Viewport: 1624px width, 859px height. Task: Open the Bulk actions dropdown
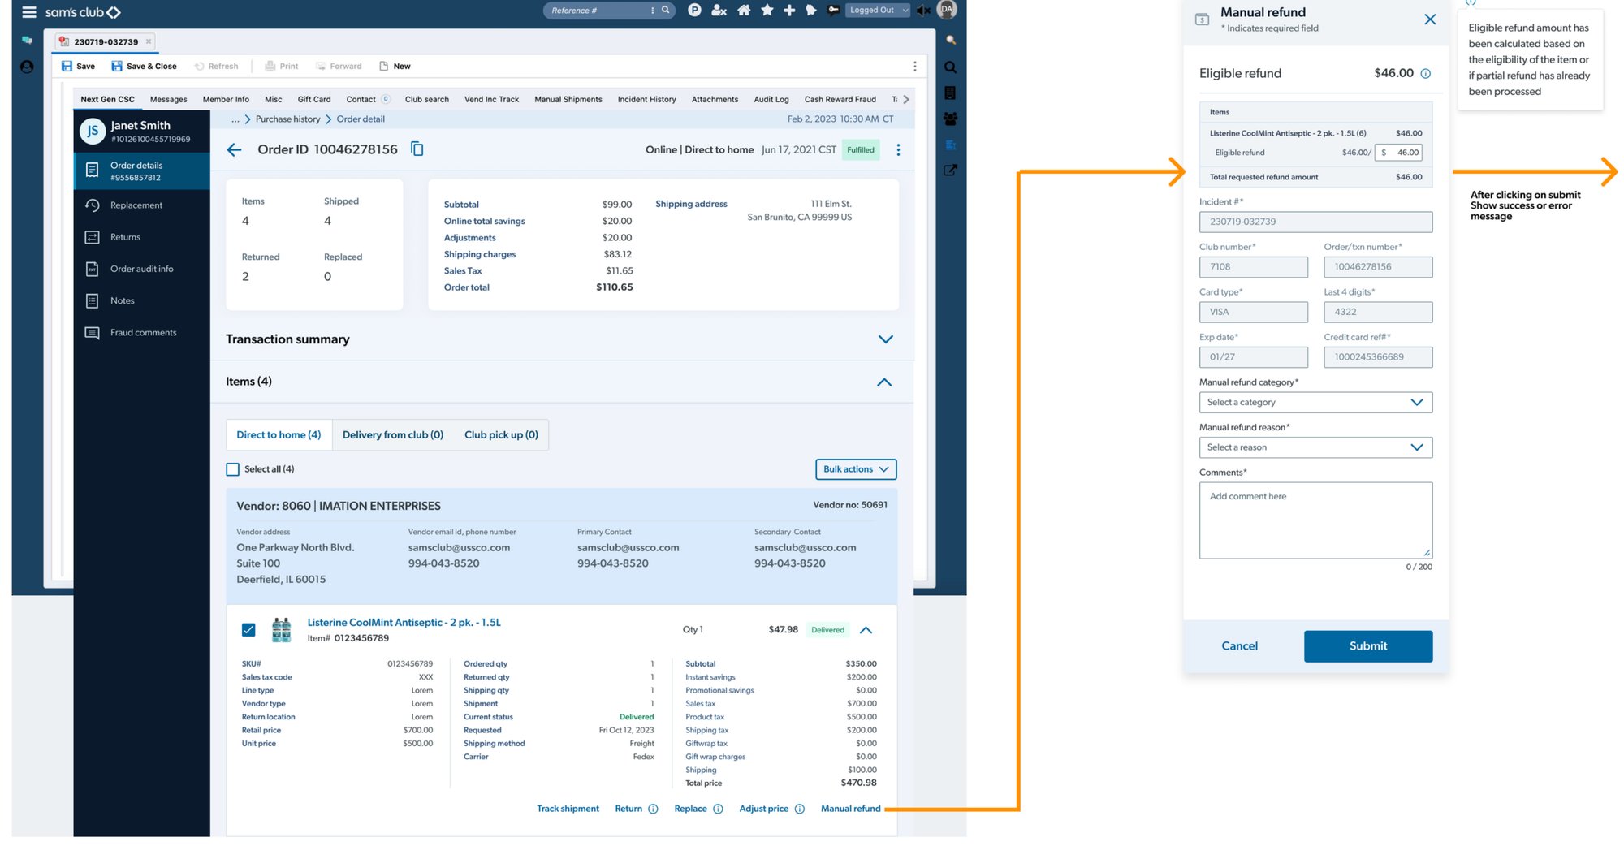coord(856,469)
